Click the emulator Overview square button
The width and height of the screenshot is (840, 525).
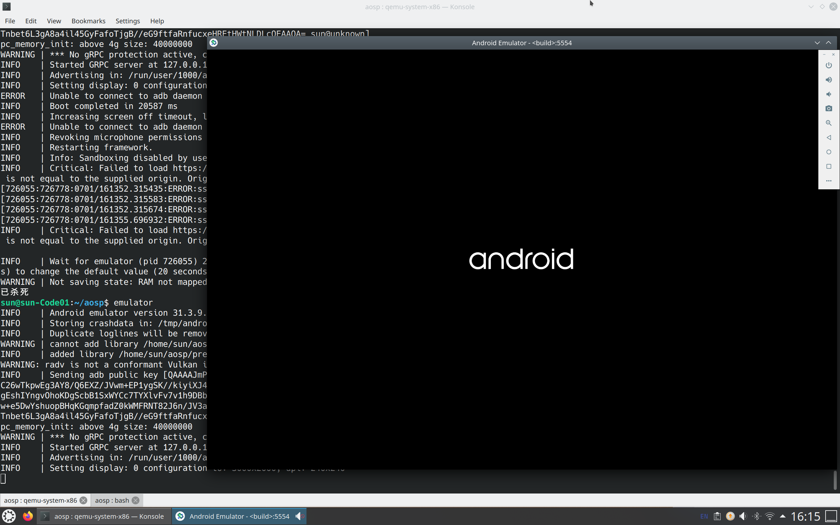829,167
